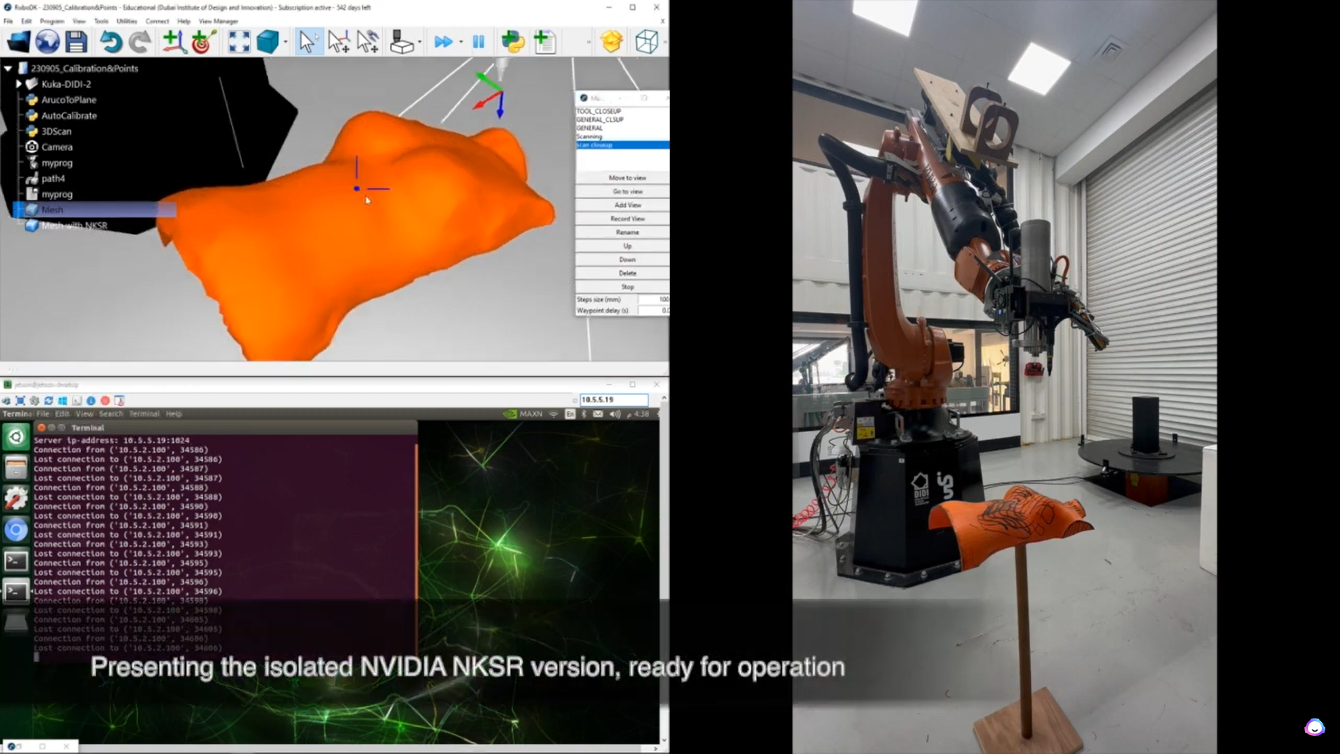Open the Utilities menu

[126, 21]
